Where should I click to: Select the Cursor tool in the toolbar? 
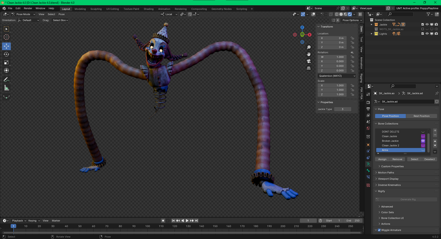tap(6, 37)
